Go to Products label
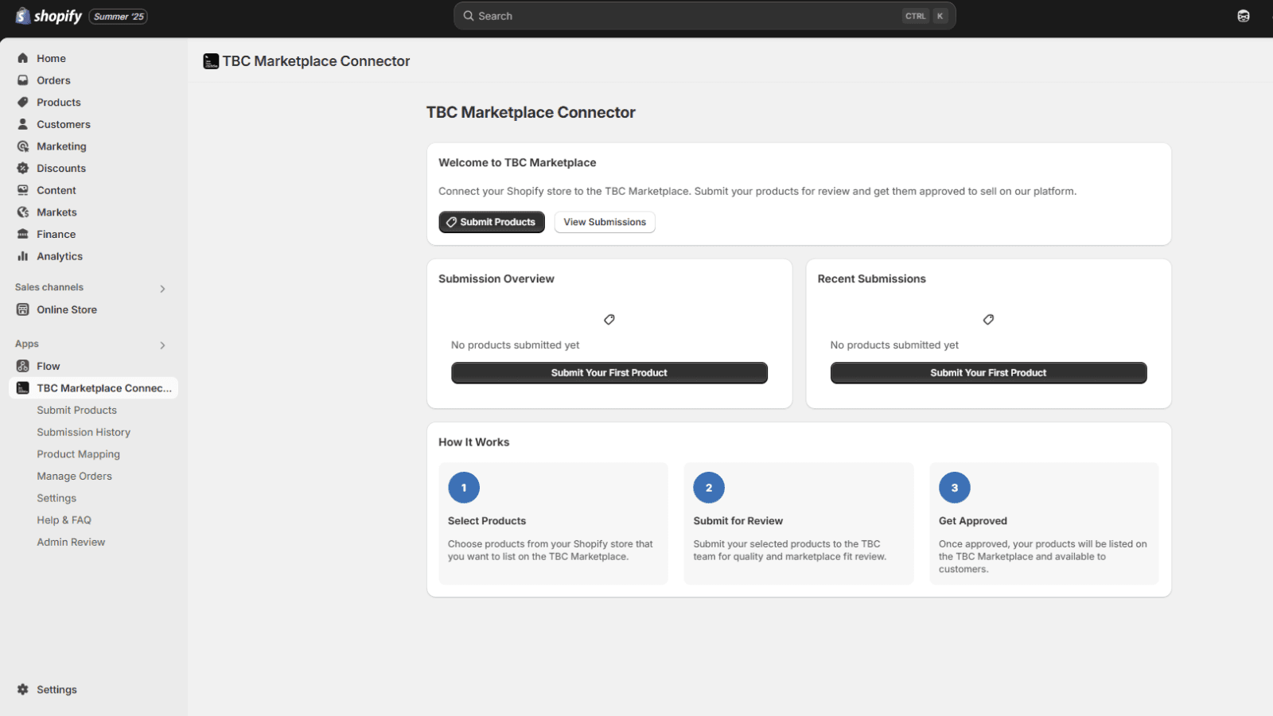Image resolution: width=1273 pixels, height=716 pixels. pyautogui.click(x=59, y=103)
